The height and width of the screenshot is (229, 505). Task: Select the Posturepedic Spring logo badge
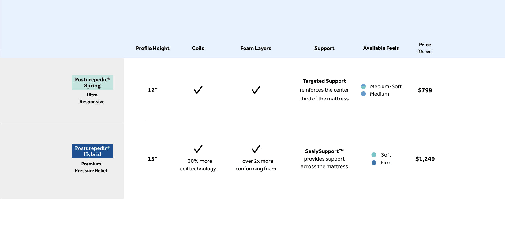click(92, 83)
